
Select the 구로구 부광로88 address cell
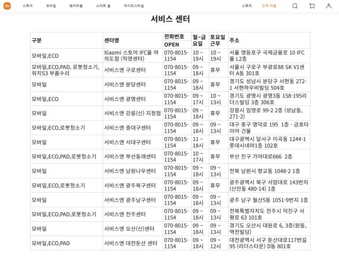tap(269, 70)
